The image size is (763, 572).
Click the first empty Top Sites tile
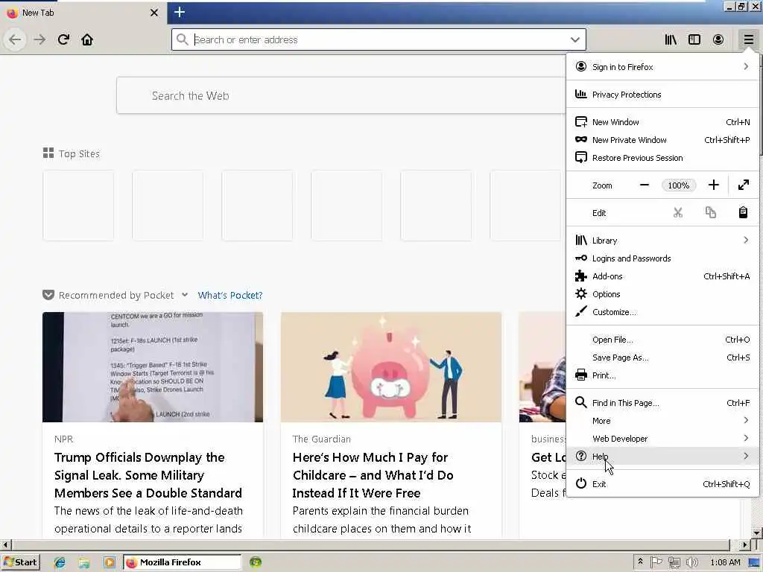tap(78, 206)
